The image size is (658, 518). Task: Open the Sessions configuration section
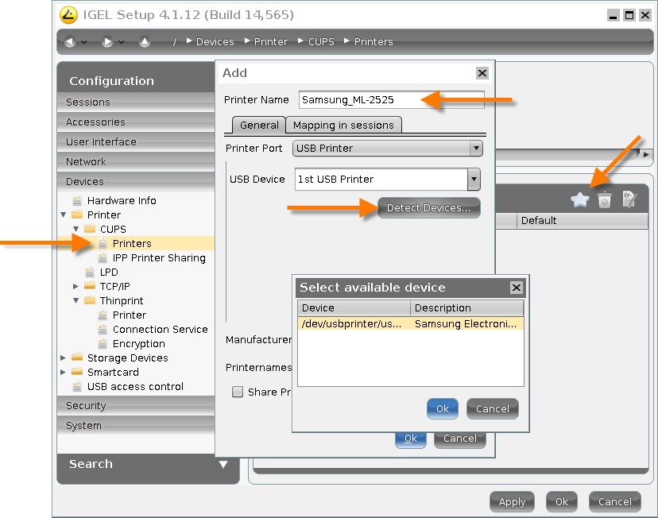(x=136, y=102)
